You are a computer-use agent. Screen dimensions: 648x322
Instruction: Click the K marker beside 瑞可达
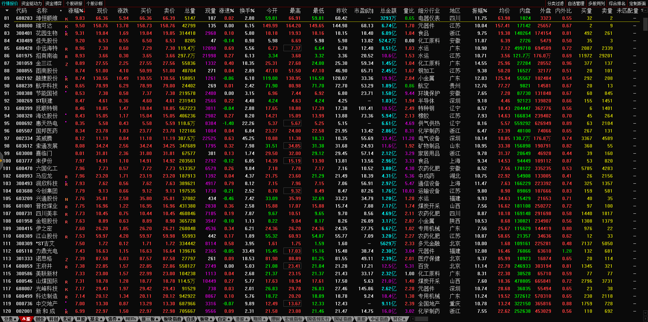(x=66, y=26)
